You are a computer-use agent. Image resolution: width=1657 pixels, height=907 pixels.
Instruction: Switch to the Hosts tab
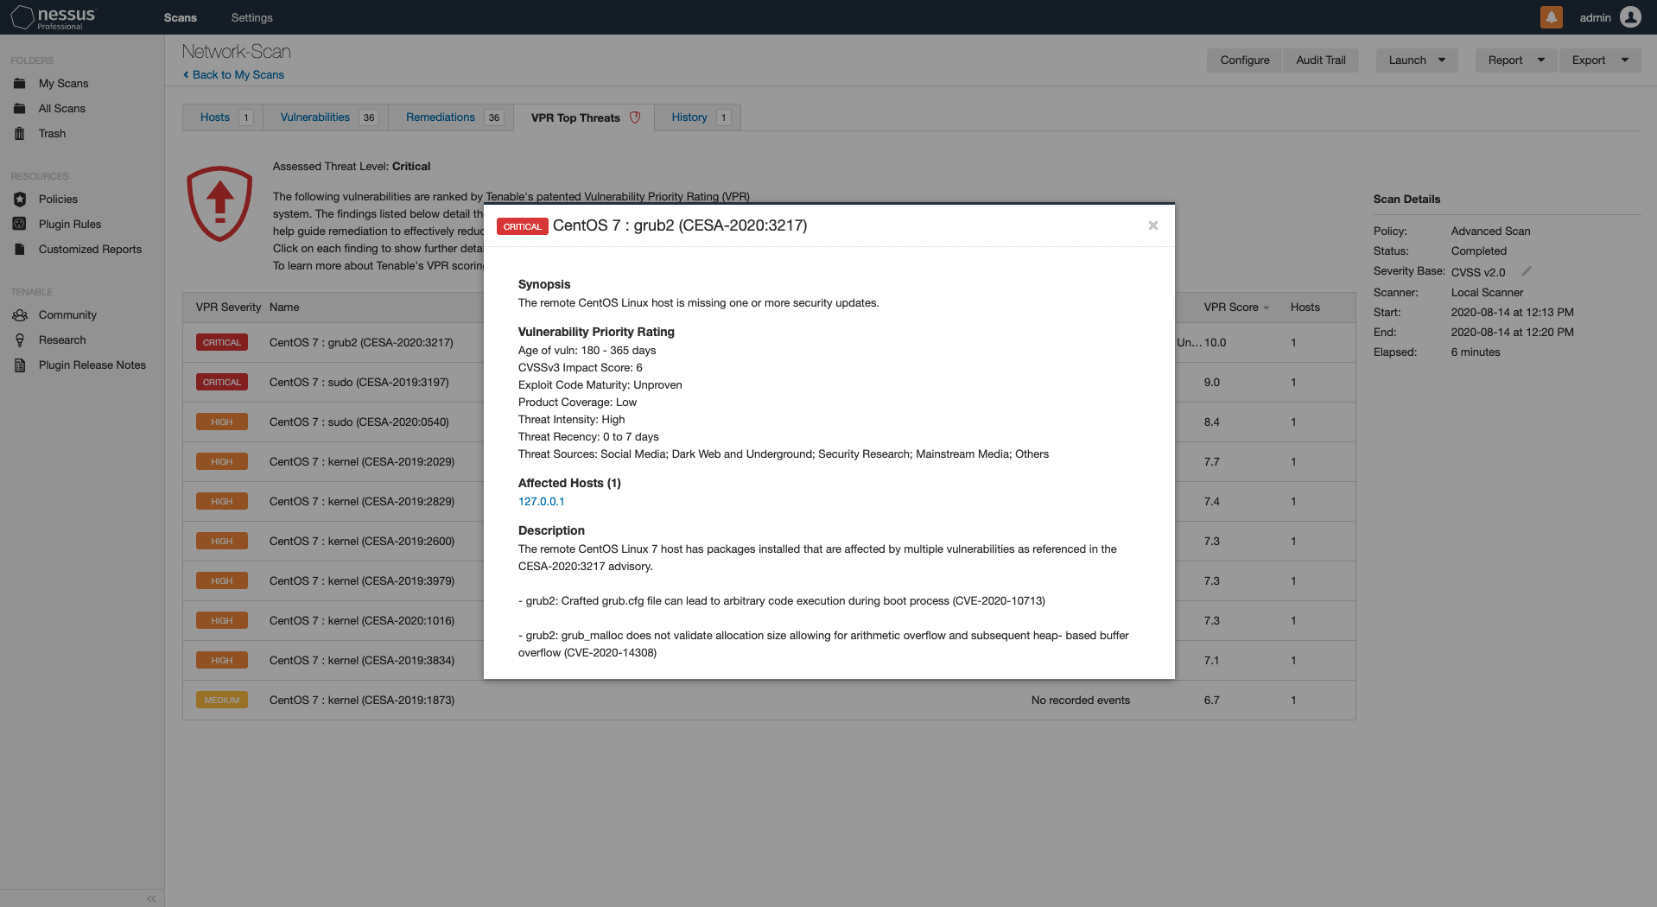click(x=222, y=117)
